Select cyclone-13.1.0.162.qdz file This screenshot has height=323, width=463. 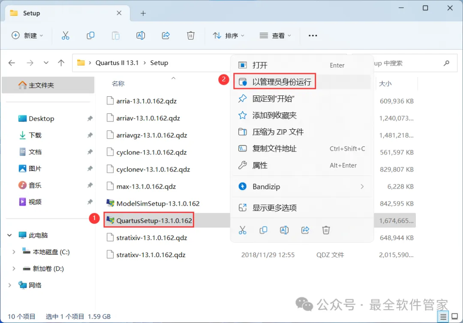147,152
